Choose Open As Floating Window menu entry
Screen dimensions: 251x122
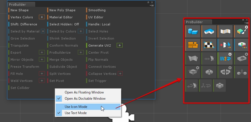pos(88,92)
